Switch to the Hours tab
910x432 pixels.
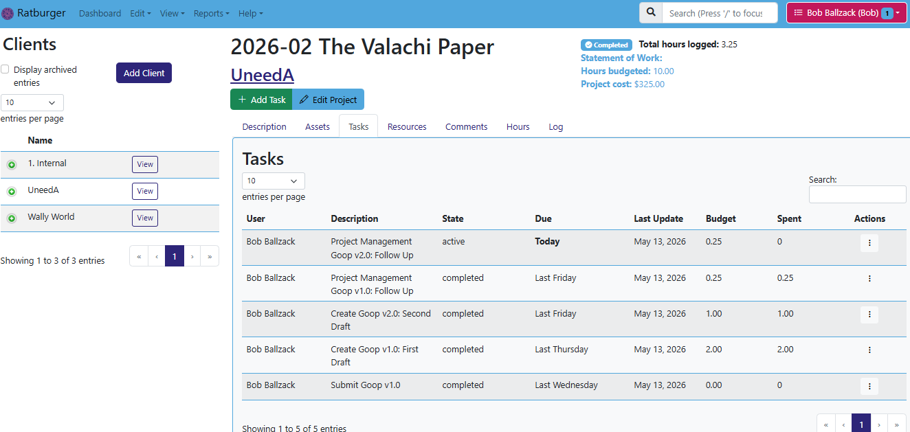point(518,126)
